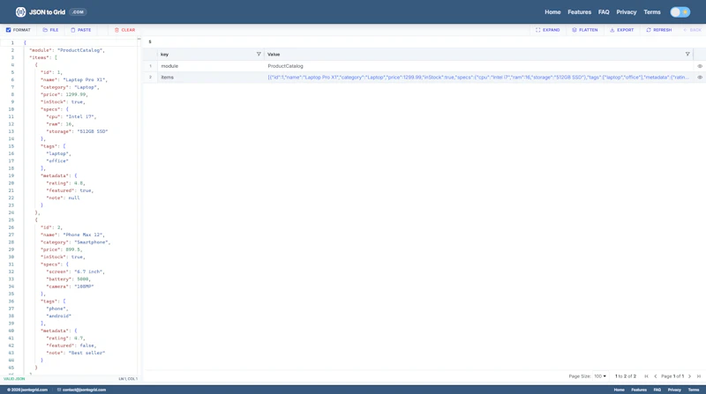The height and width of the screenshot is (394, 706).
Task: Click the REFRESH button
Action: coord(658,30)
